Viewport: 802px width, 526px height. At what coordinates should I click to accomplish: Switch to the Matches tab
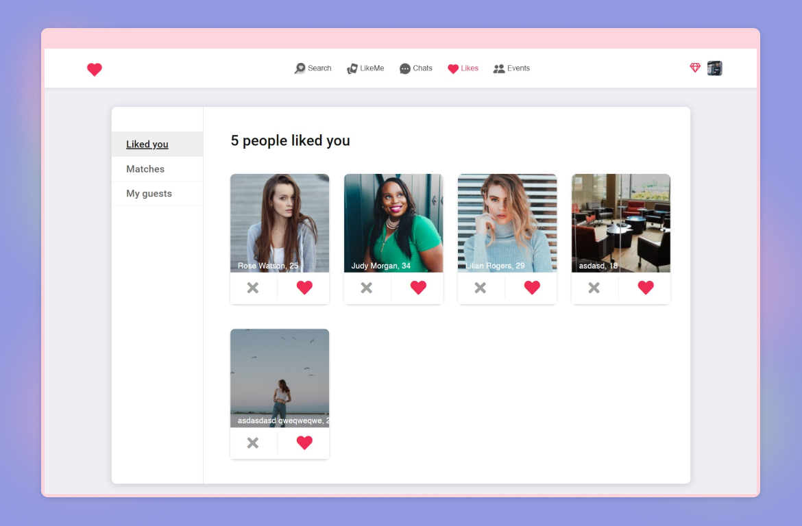coord(158,168)
